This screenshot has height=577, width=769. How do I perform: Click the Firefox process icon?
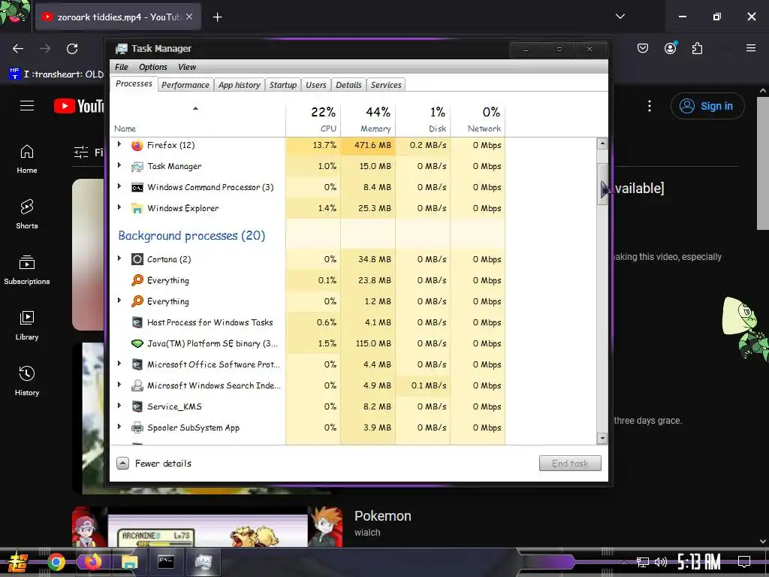[x=137, y=145]
